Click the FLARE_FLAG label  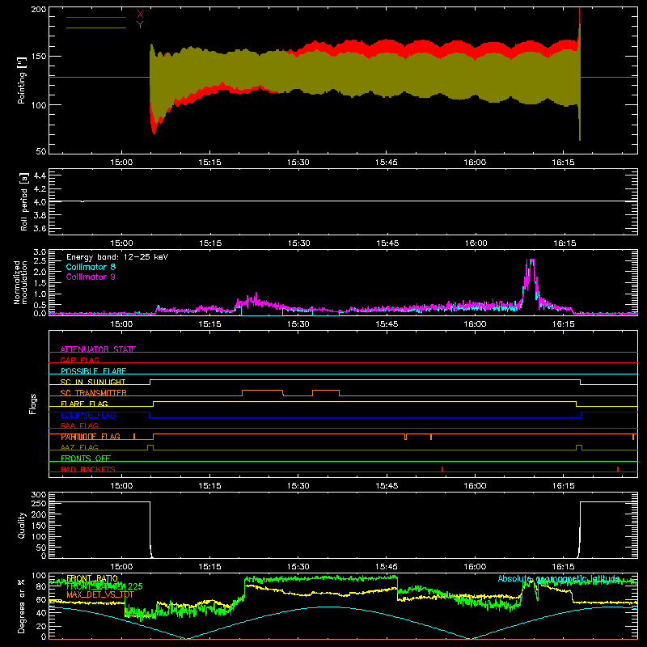click(84, 404)
